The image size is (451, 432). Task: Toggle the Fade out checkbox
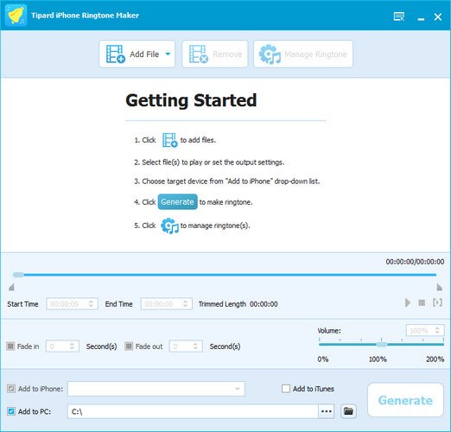(129, 346)
